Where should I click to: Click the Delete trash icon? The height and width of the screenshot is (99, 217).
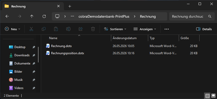click(93, 29)
